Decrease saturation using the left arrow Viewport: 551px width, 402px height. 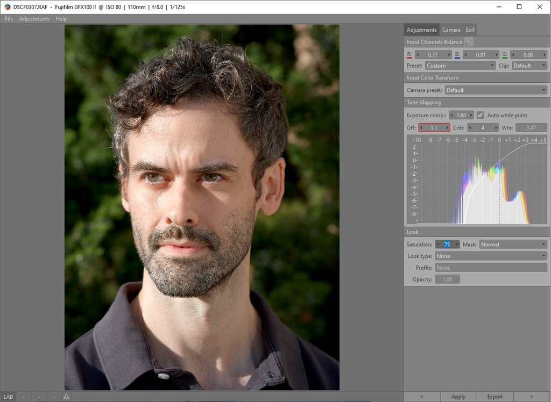pos(437,245)
